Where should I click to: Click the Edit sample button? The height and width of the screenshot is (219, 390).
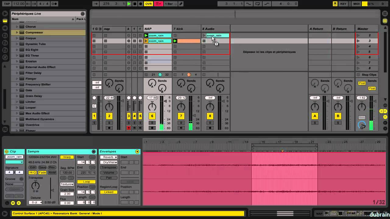click(x=33, y=168)
